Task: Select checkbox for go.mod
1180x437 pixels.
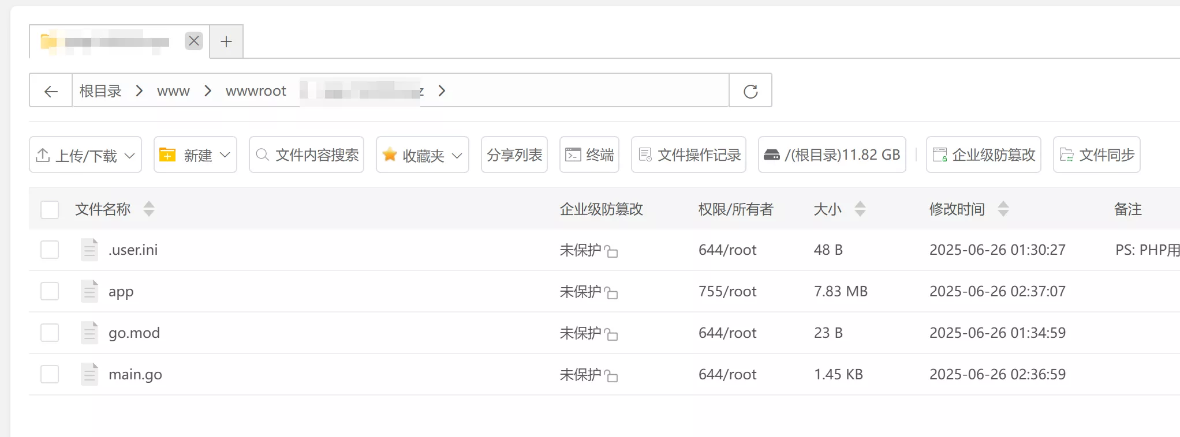Action: pos(50,333)
